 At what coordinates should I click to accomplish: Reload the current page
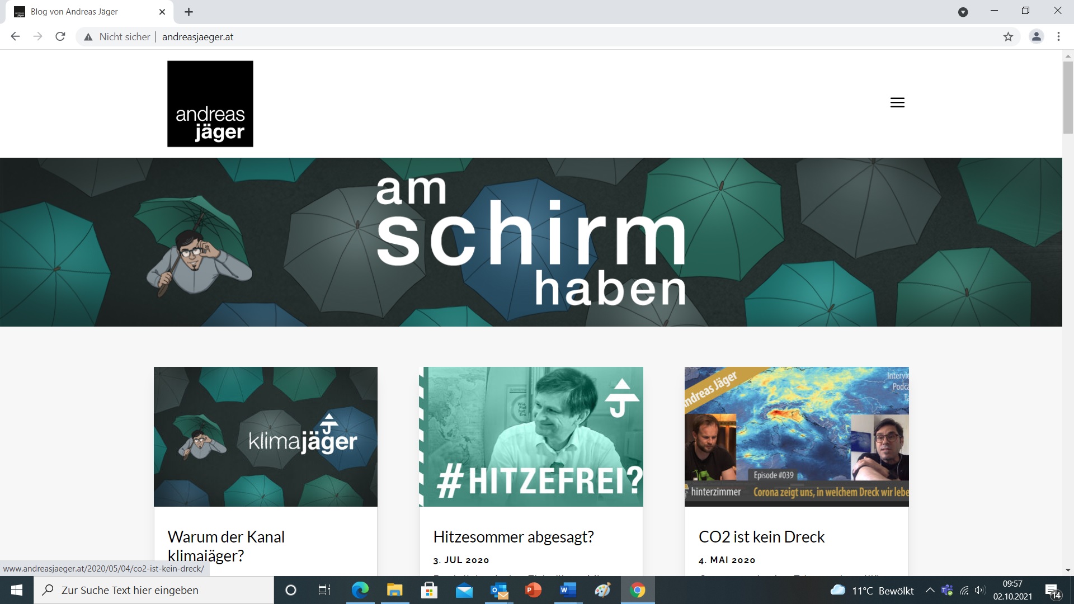(x=60, y=37)
